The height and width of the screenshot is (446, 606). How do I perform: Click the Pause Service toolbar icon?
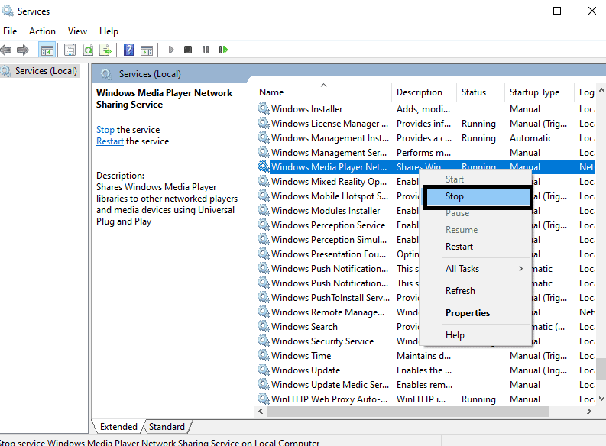click(206, 50)
